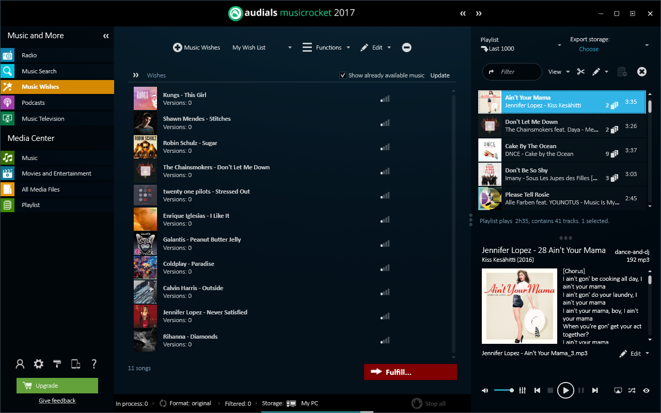Open the Give feedback link

click(x=57, y=400)
